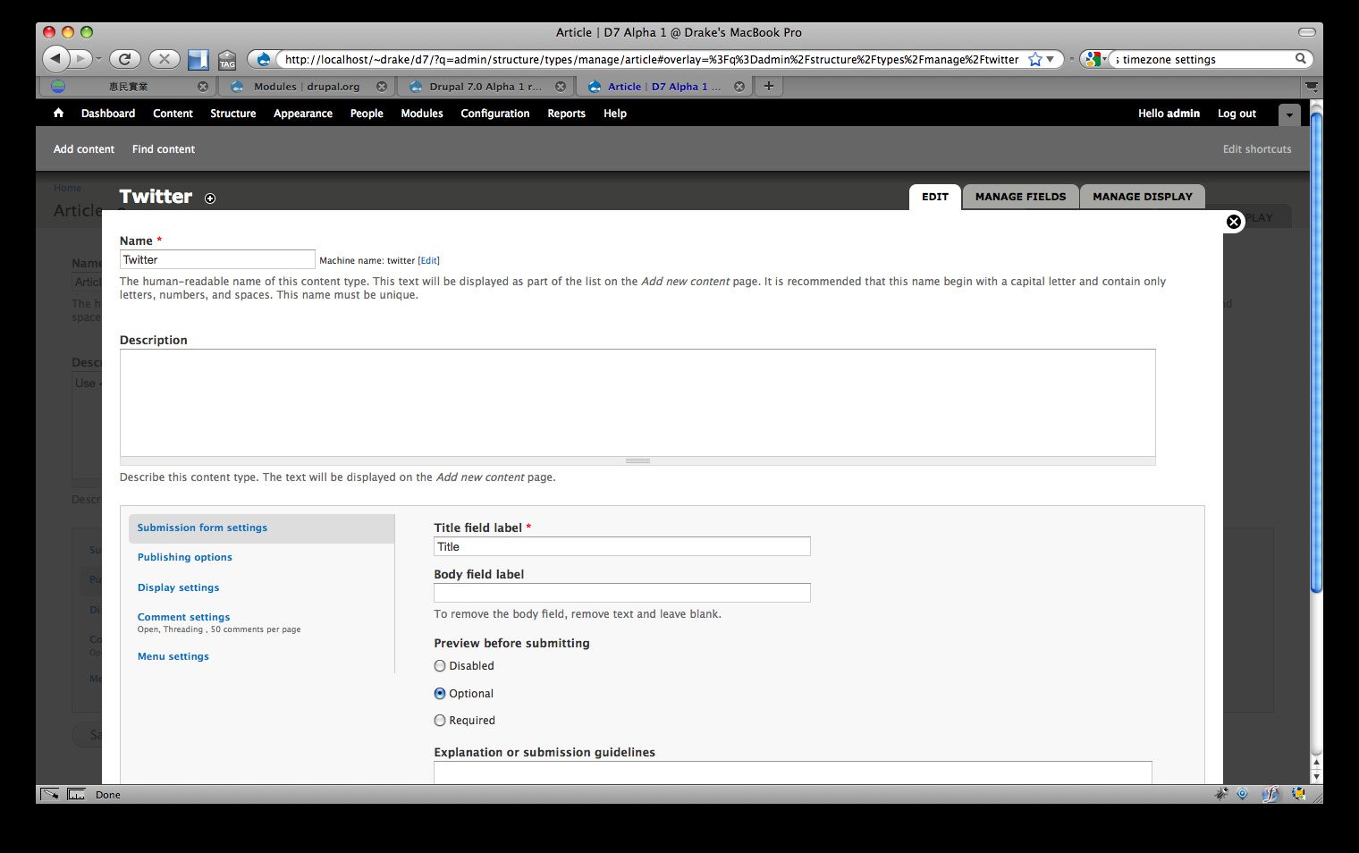
Task: Close the overlay with the X button
Action: [x=1233, y=222]
